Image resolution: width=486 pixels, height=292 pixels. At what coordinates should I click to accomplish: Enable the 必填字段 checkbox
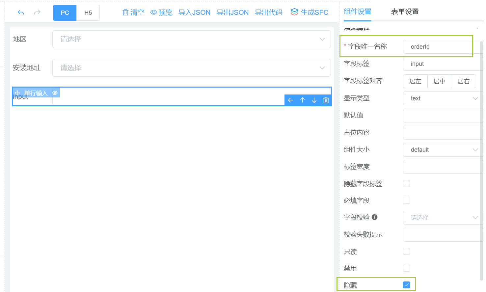click(407, 200)
